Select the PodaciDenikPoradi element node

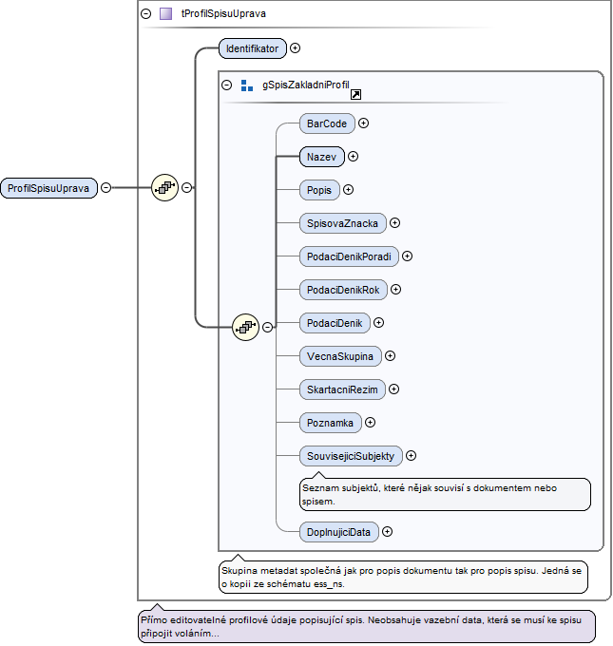point(348,256)
